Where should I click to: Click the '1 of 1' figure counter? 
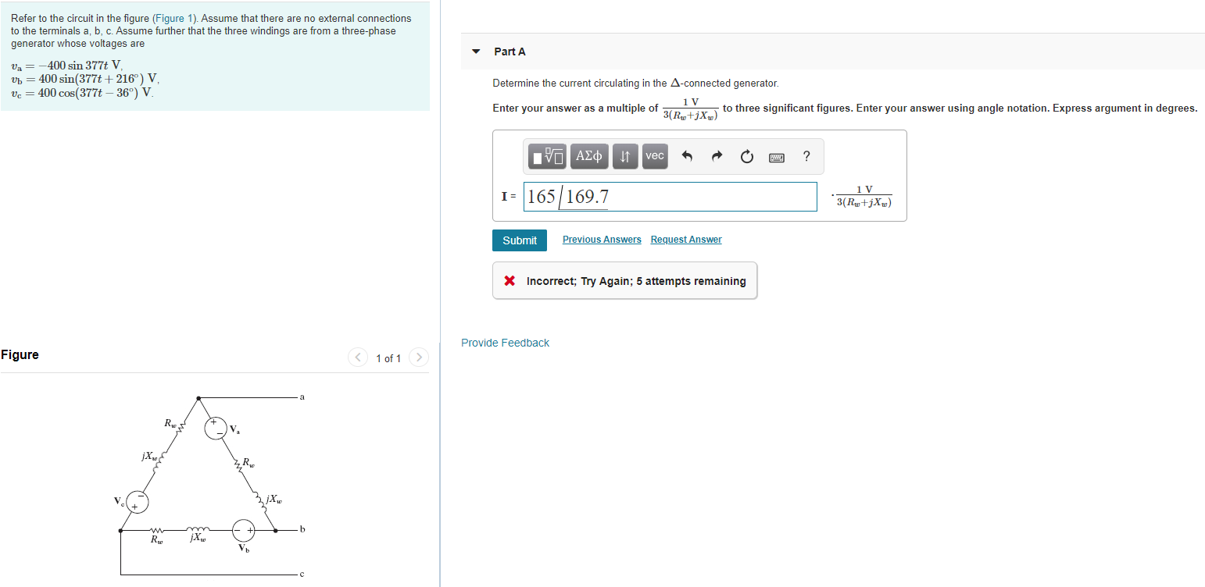click(388, 358)
